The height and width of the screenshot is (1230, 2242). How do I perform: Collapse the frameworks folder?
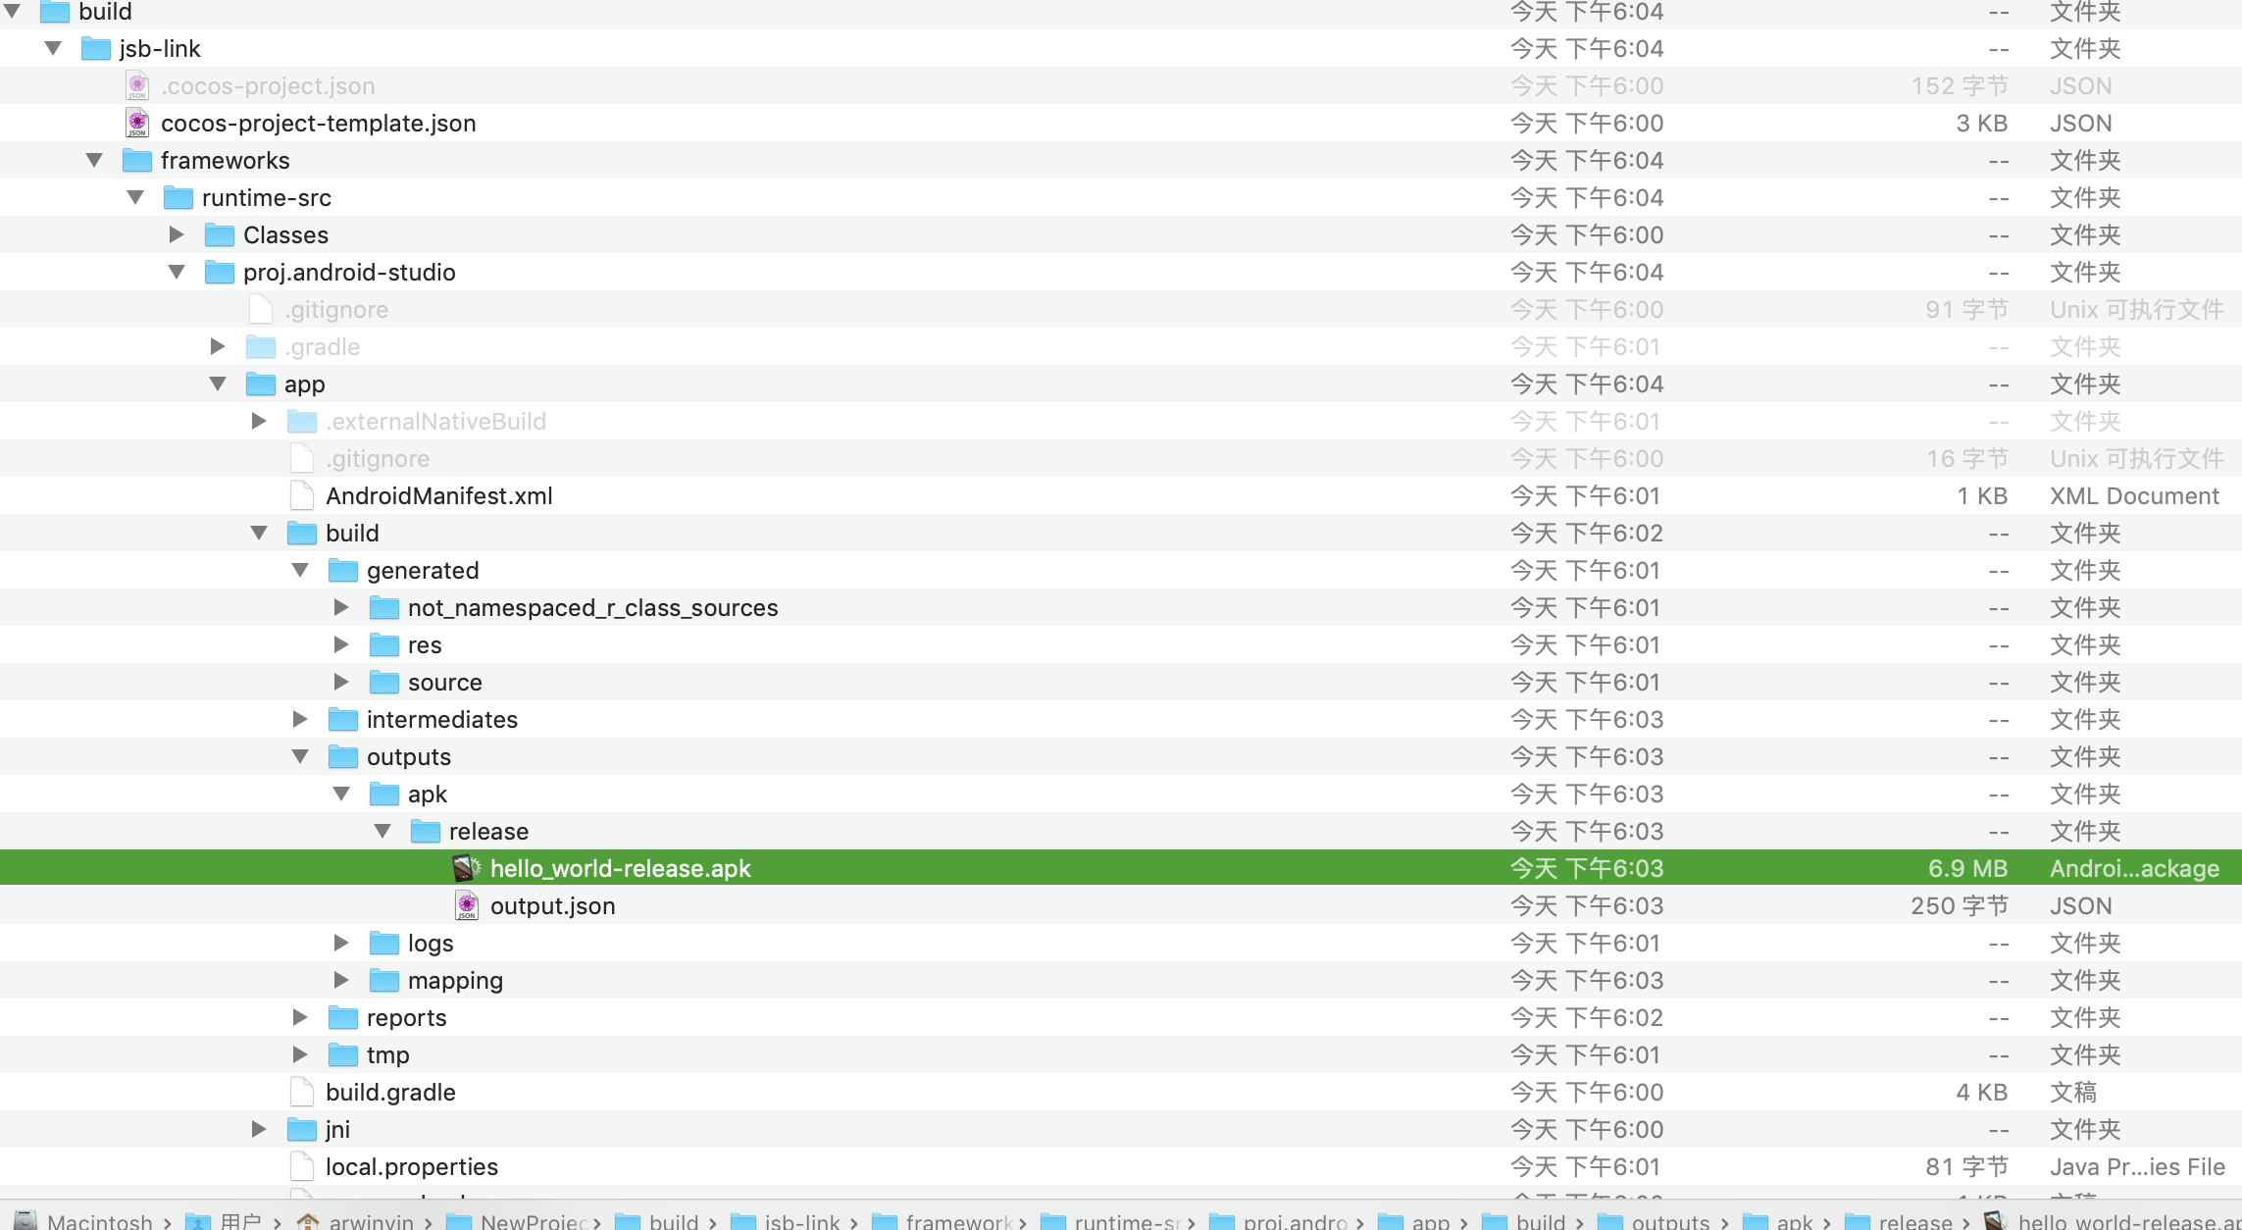tap(94, 160)
